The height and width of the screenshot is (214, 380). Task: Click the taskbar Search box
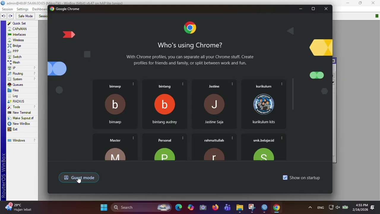tap(142, 207)
